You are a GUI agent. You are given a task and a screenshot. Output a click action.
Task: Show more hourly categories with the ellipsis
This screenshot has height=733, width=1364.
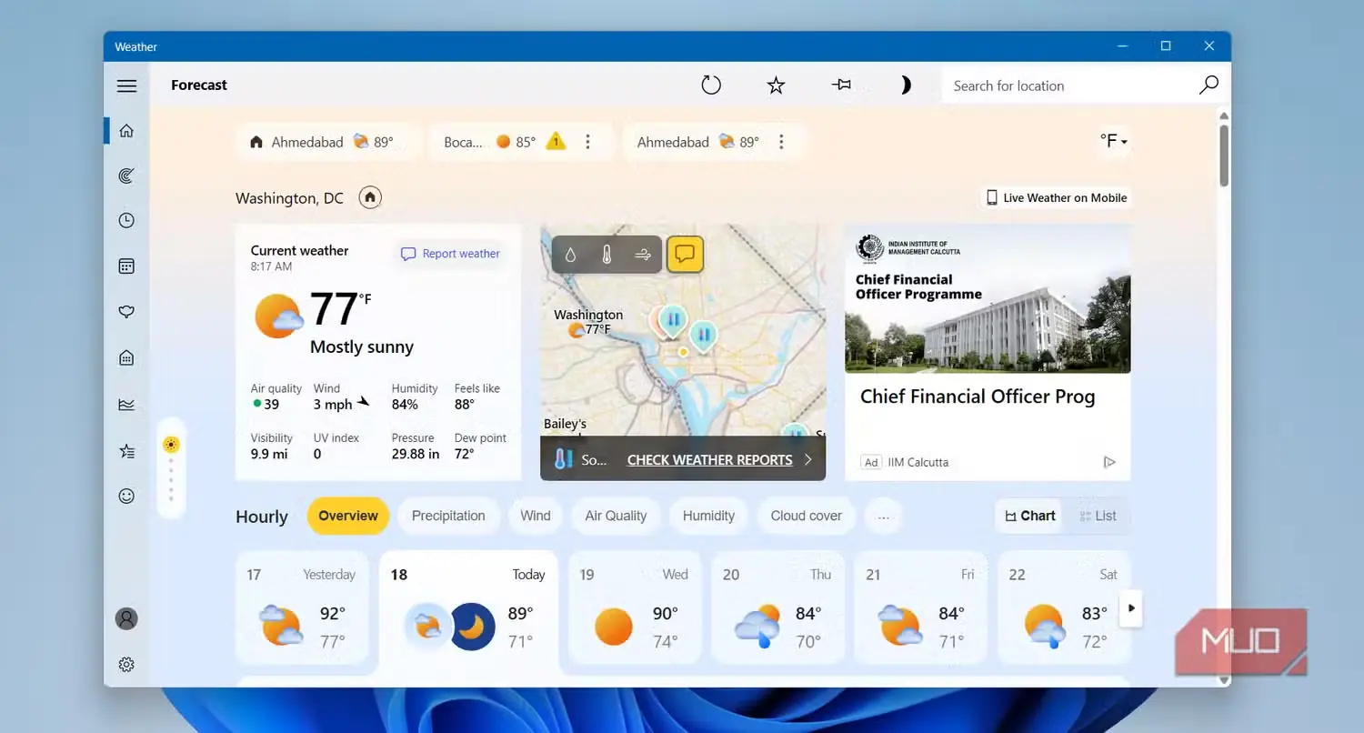tap(883, 516)
